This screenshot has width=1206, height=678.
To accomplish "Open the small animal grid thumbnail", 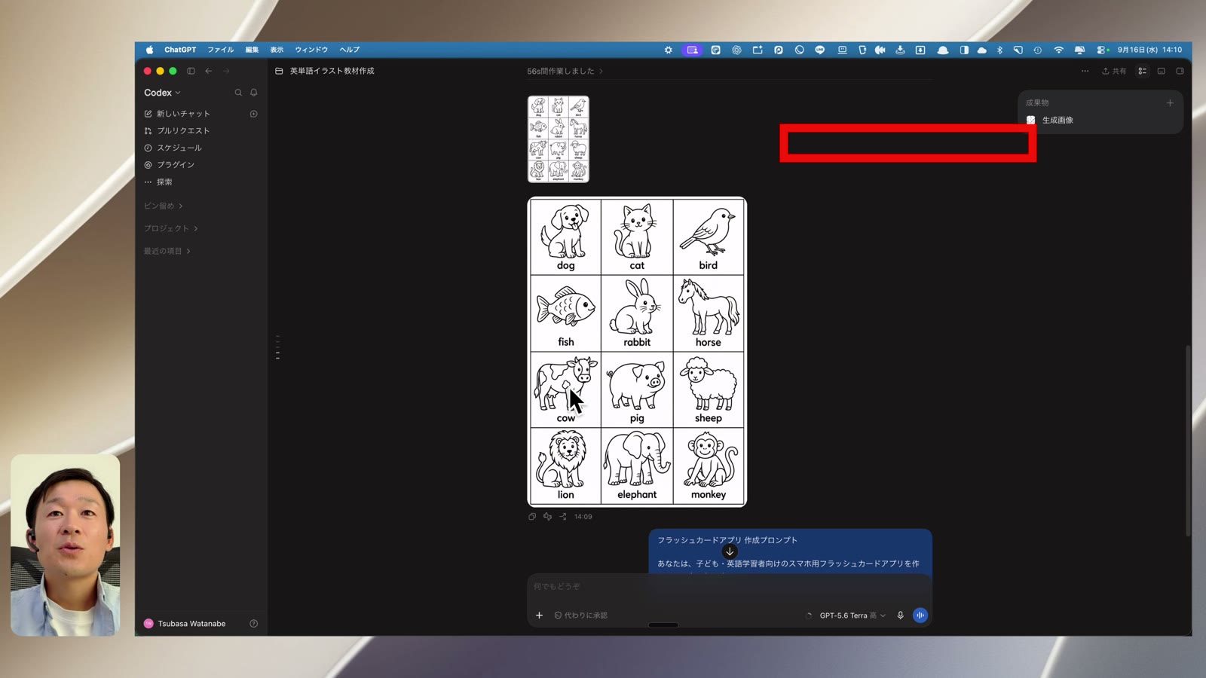I will pyautogui.click(x=559, y=139).
